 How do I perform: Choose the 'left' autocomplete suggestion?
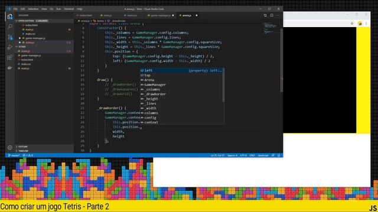pos(181,71)
